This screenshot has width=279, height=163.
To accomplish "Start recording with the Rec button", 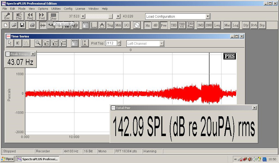I will coord(7,16).
